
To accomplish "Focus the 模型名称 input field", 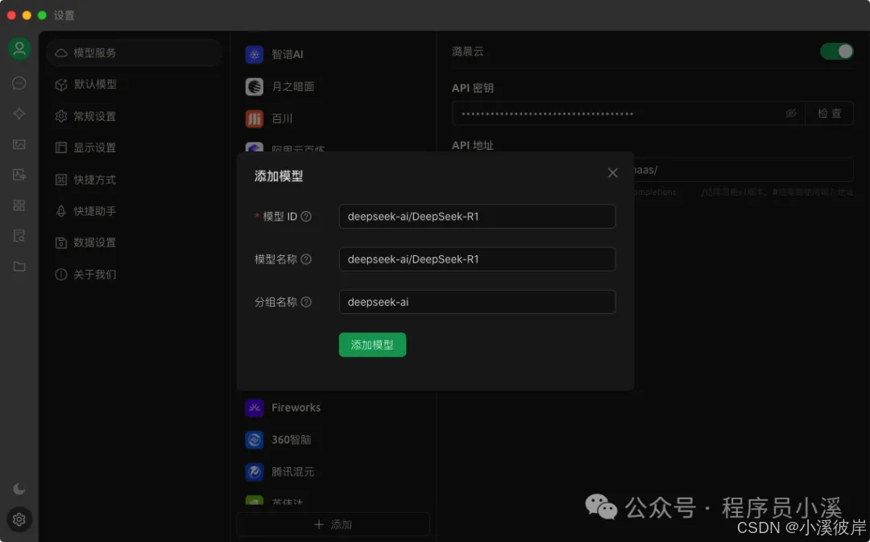I will tap(477, 259).
